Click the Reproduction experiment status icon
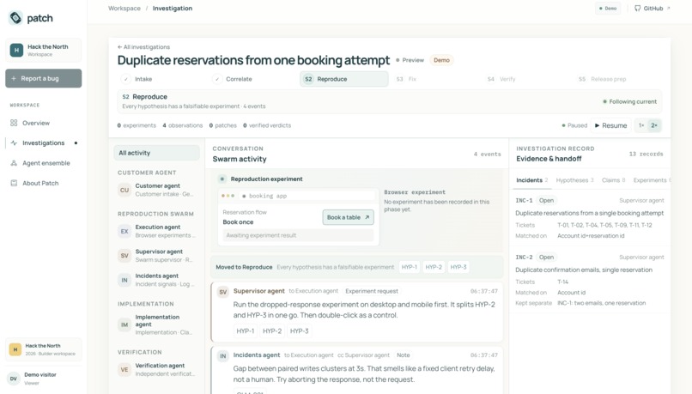 coord(222,179)
